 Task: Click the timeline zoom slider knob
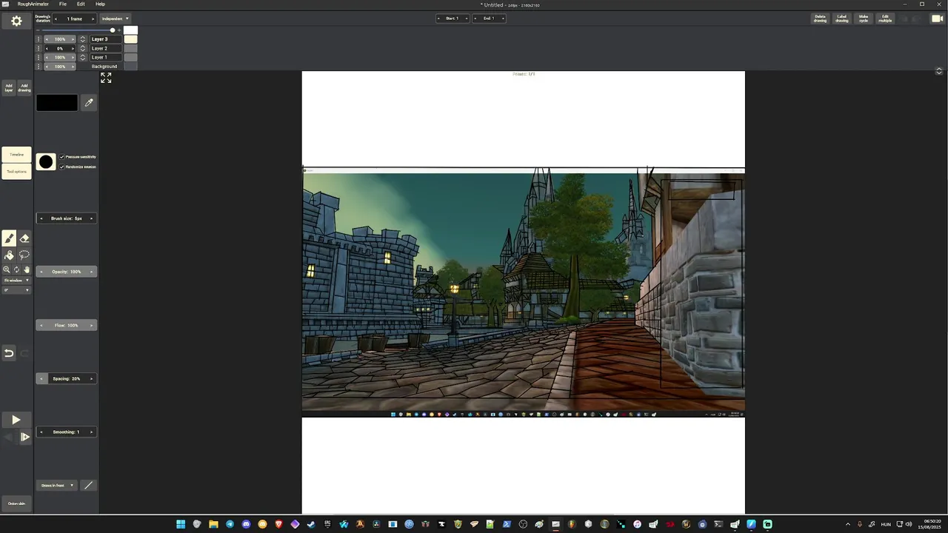[x=113, y=30]
